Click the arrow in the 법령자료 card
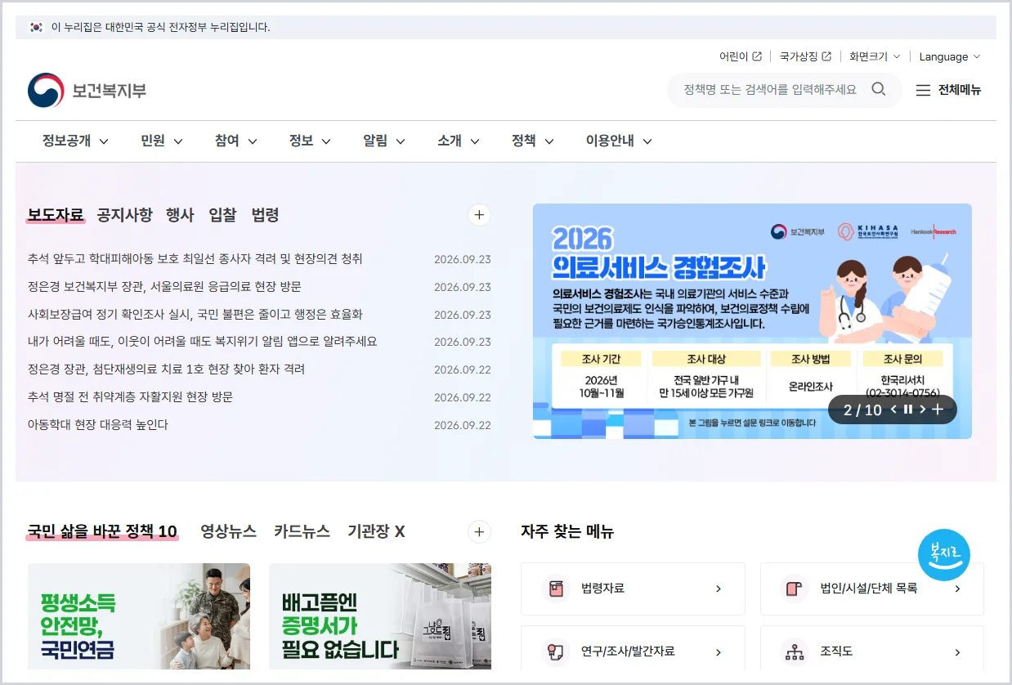The height and width of the screenshot is (685, 1012). coord(719,589)
